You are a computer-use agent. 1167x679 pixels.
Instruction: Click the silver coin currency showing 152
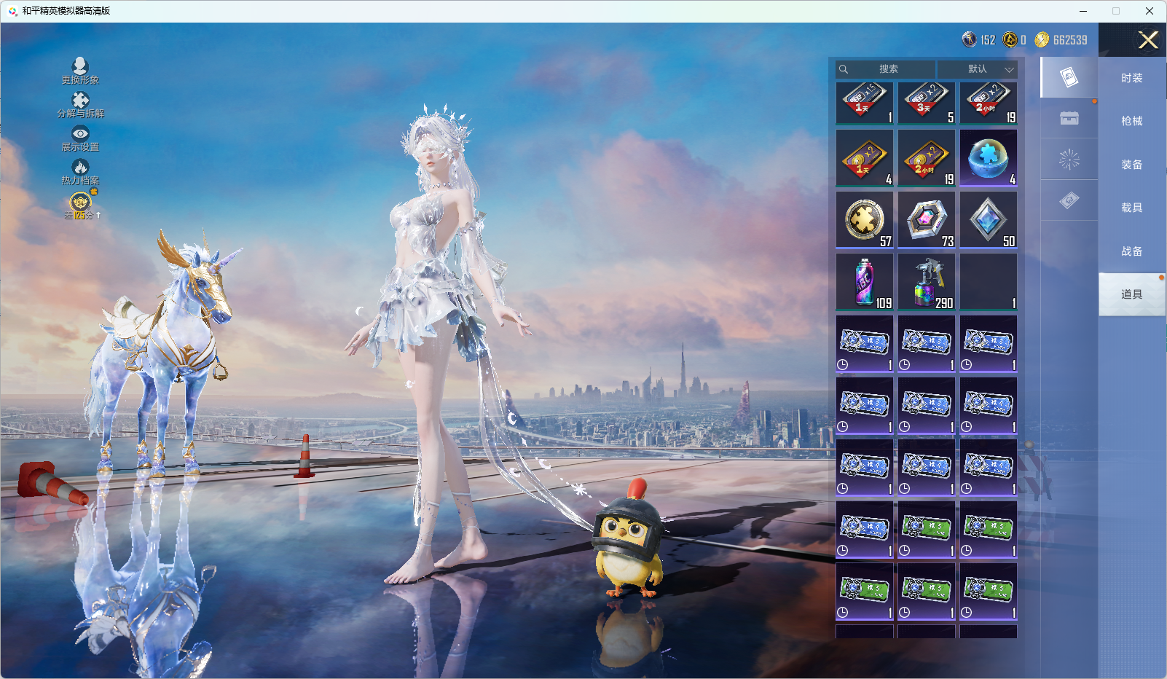point(978,39)
